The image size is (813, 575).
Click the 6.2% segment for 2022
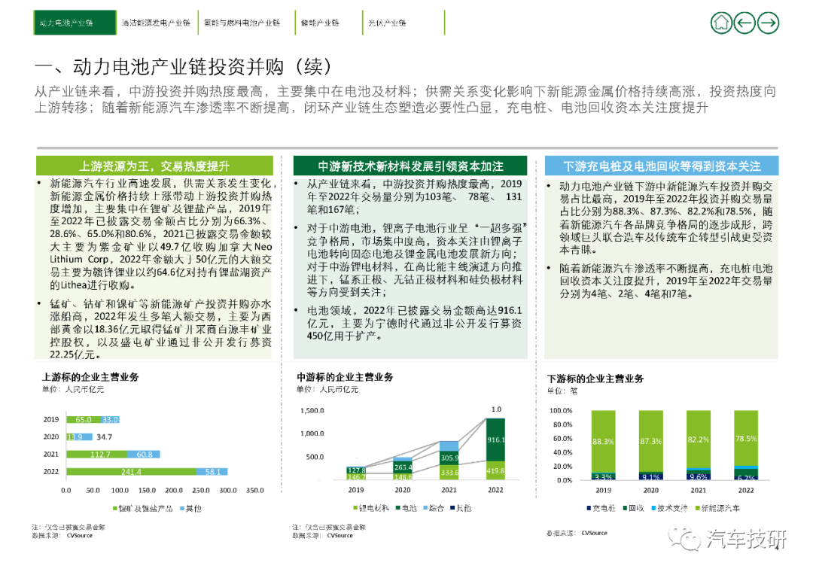click(746, 476)
